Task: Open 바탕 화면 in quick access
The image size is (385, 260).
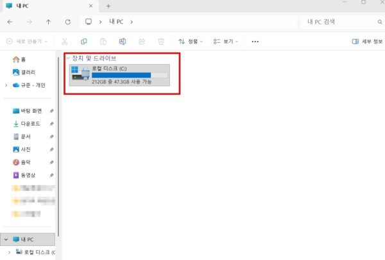Action: pyautogui.click(x=27, y=111)
